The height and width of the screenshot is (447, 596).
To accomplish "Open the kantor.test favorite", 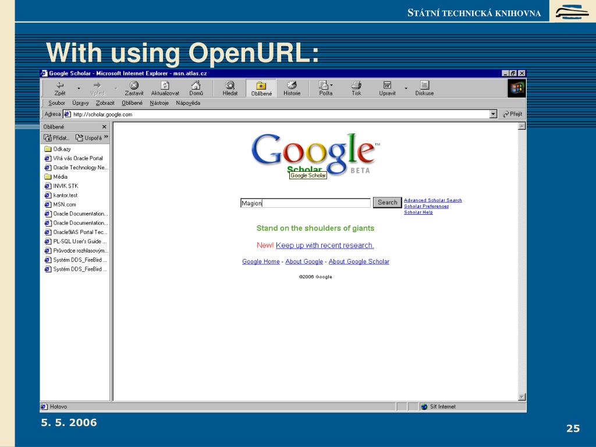I will click(61, 195).
